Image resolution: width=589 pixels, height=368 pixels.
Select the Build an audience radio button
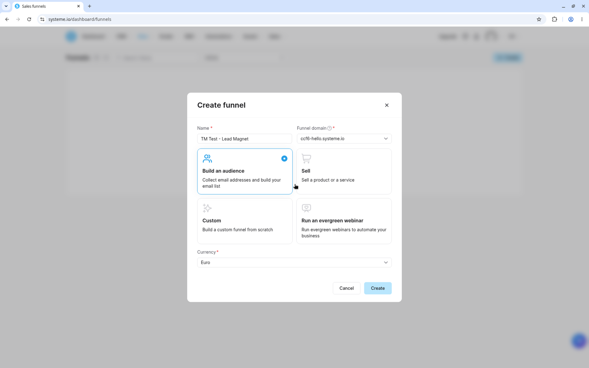(284, 159)
